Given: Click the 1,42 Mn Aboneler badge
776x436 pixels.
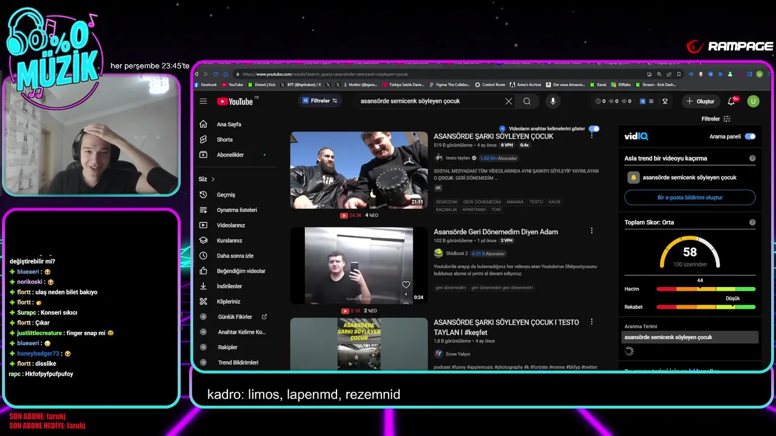Looking at the screenshot, I should point(498,158).
